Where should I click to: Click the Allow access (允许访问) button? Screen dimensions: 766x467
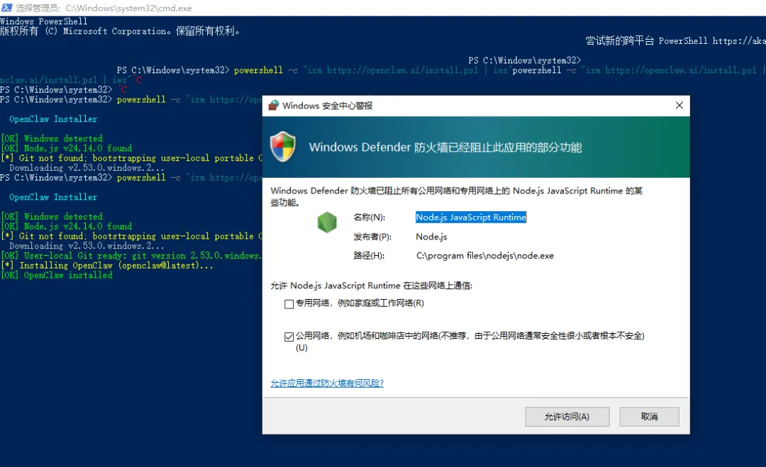[x=567, y=417]
